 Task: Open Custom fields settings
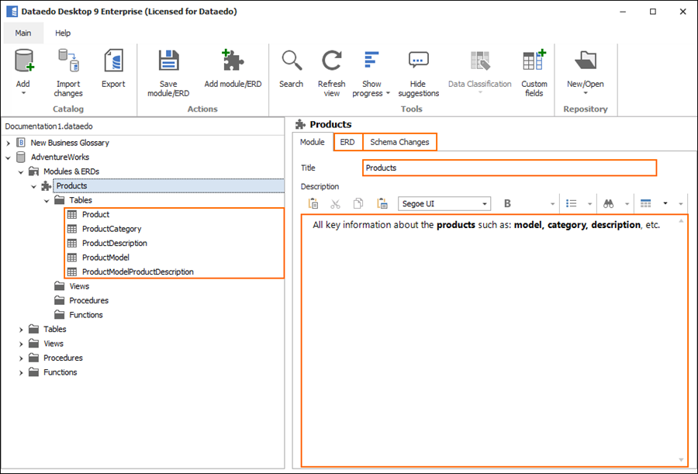(534, 63)
